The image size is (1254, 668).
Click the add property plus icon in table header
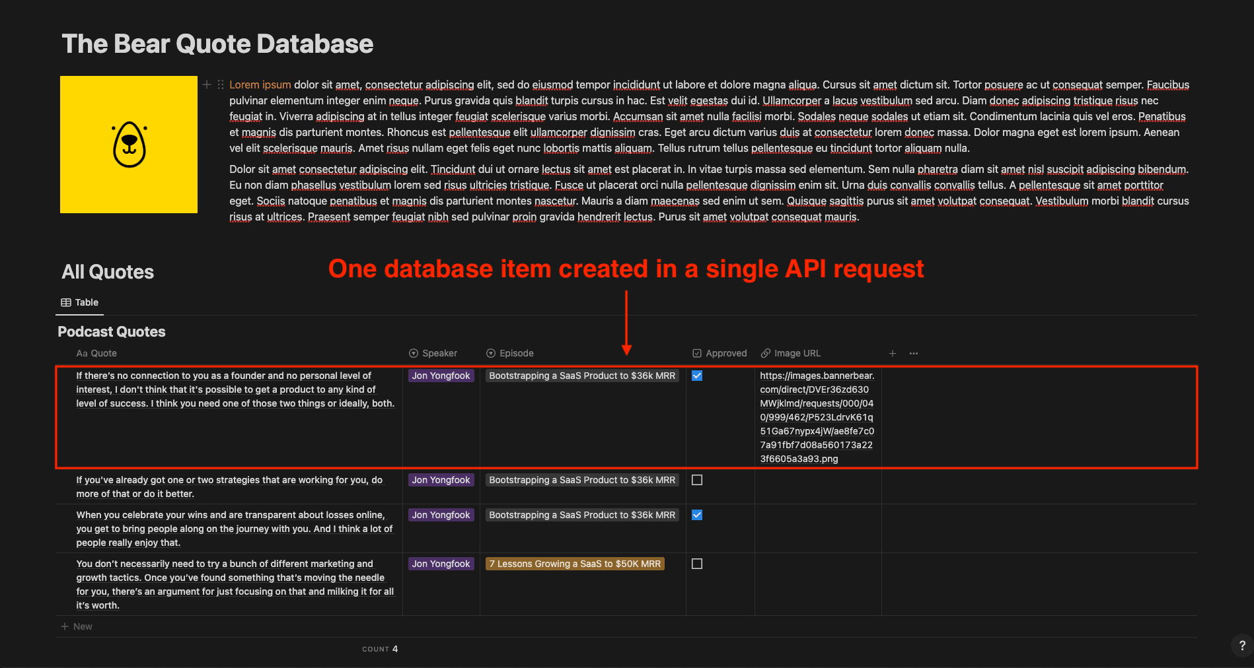coord(893,353)
